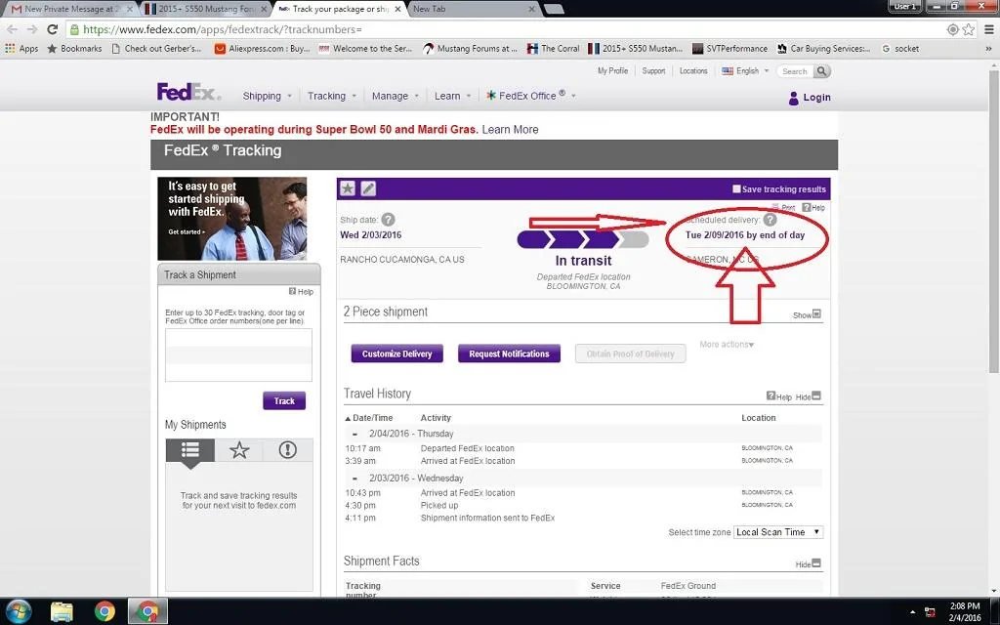Image resolution: width=1000 pixels, height=625 pixels.
Task: Click the Request Notifications button
Action: tap(509, 354)
